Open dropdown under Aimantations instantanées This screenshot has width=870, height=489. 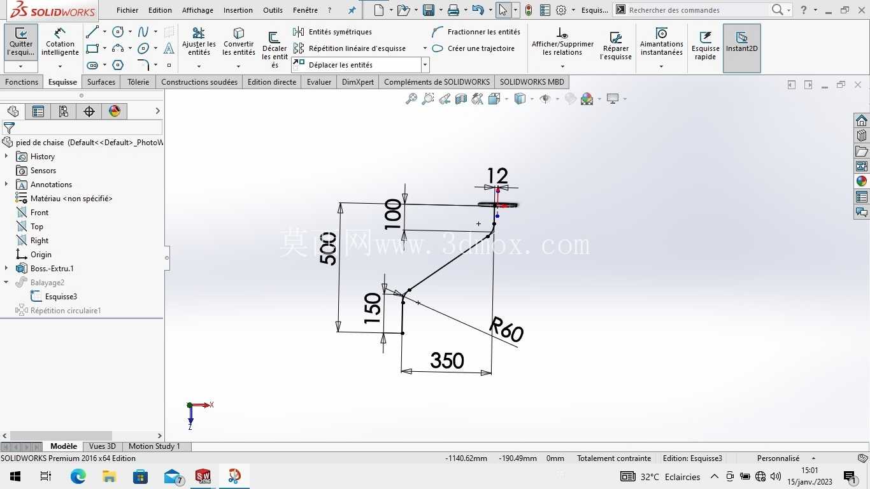[x=662, y=66]
